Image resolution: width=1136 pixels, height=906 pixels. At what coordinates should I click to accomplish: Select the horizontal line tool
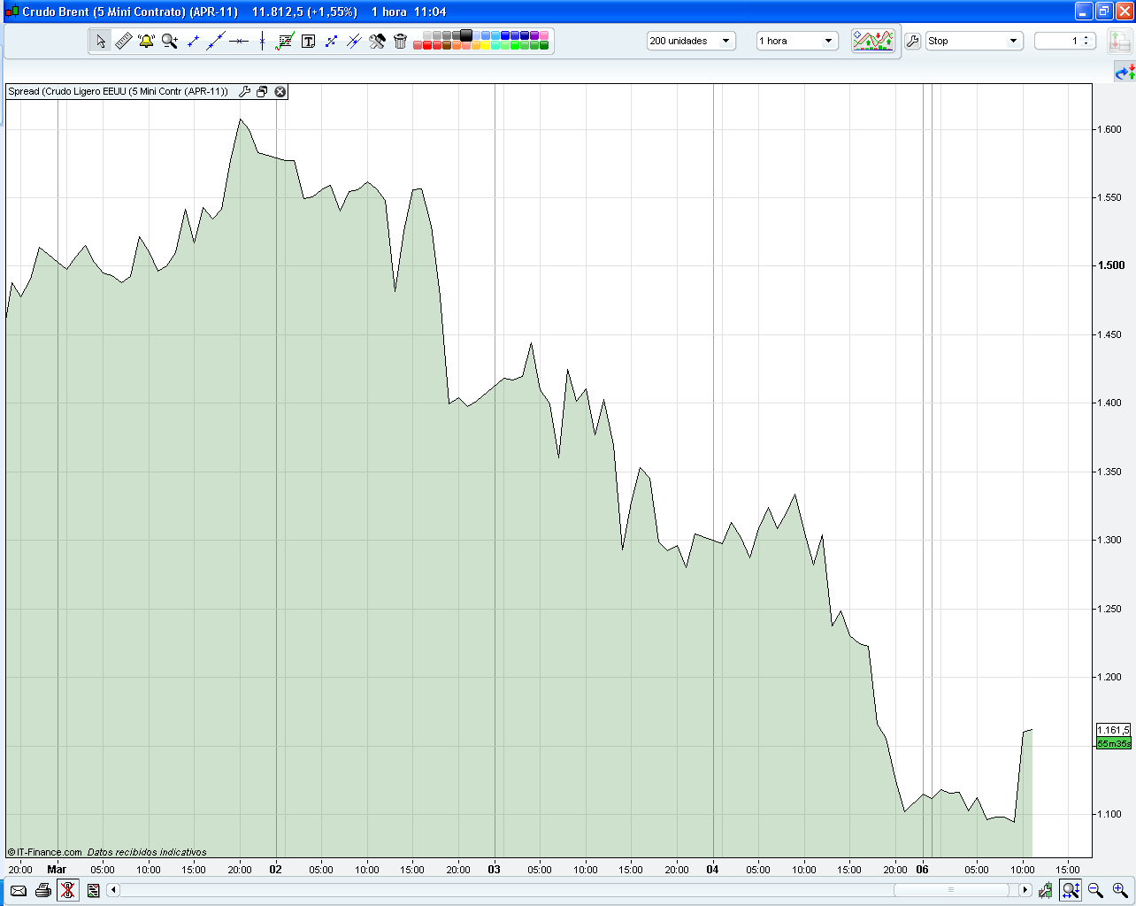[x=239, y=40]
